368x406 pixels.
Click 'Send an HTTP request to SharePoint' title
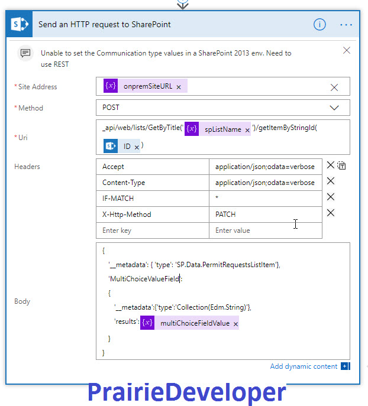coord(105,24)
